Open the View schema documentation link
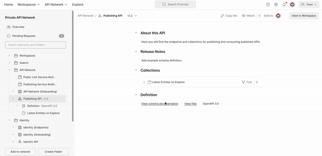The width and height of the screenshot is (322, 156). [x=160, y=103]
